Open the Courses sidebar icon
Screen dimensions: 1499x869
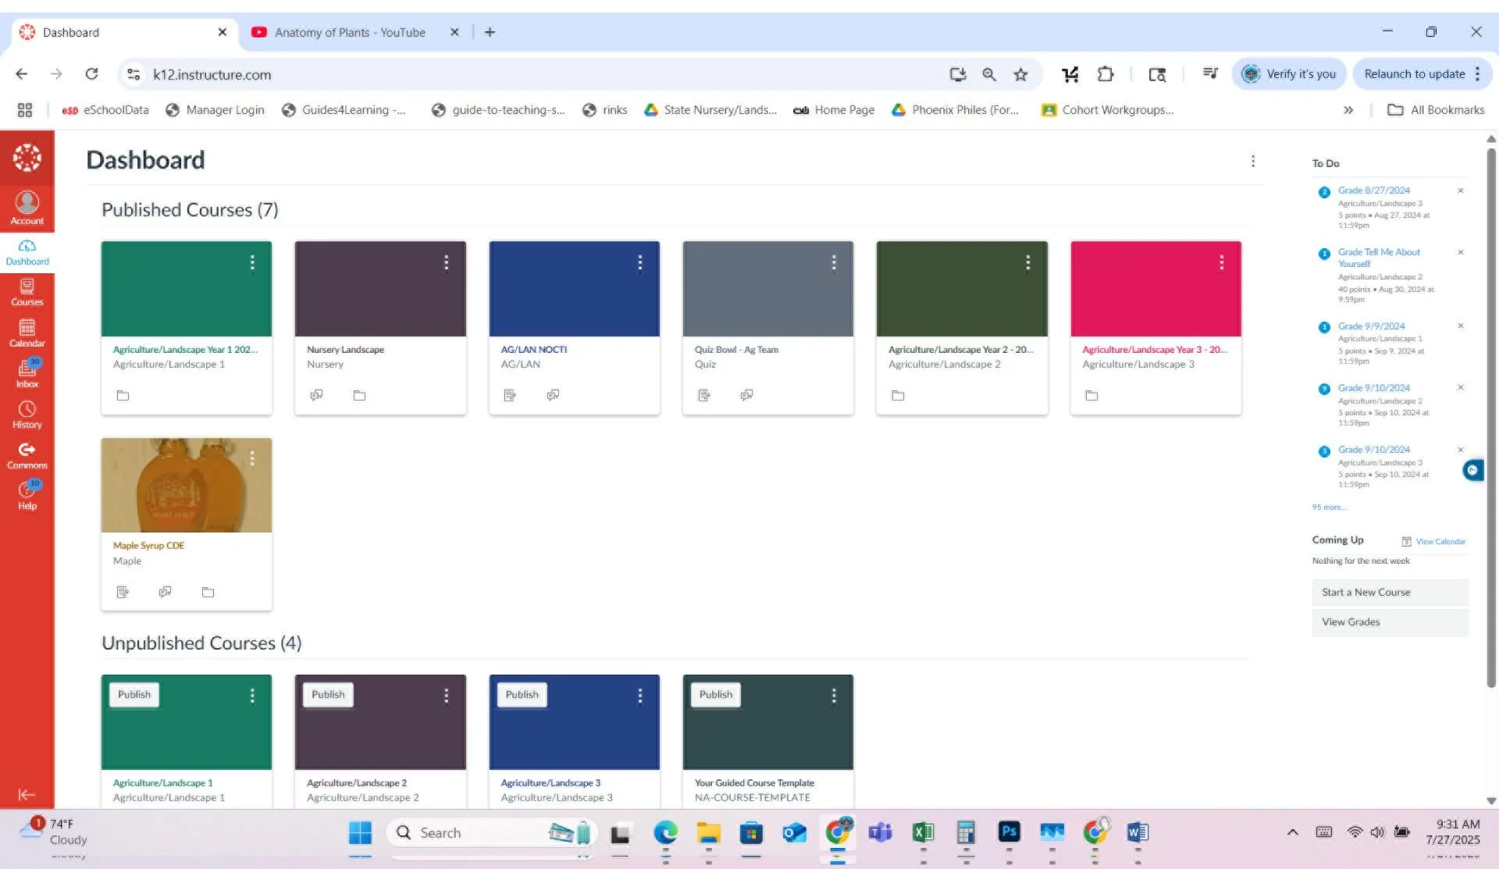(x=27, y=292)
